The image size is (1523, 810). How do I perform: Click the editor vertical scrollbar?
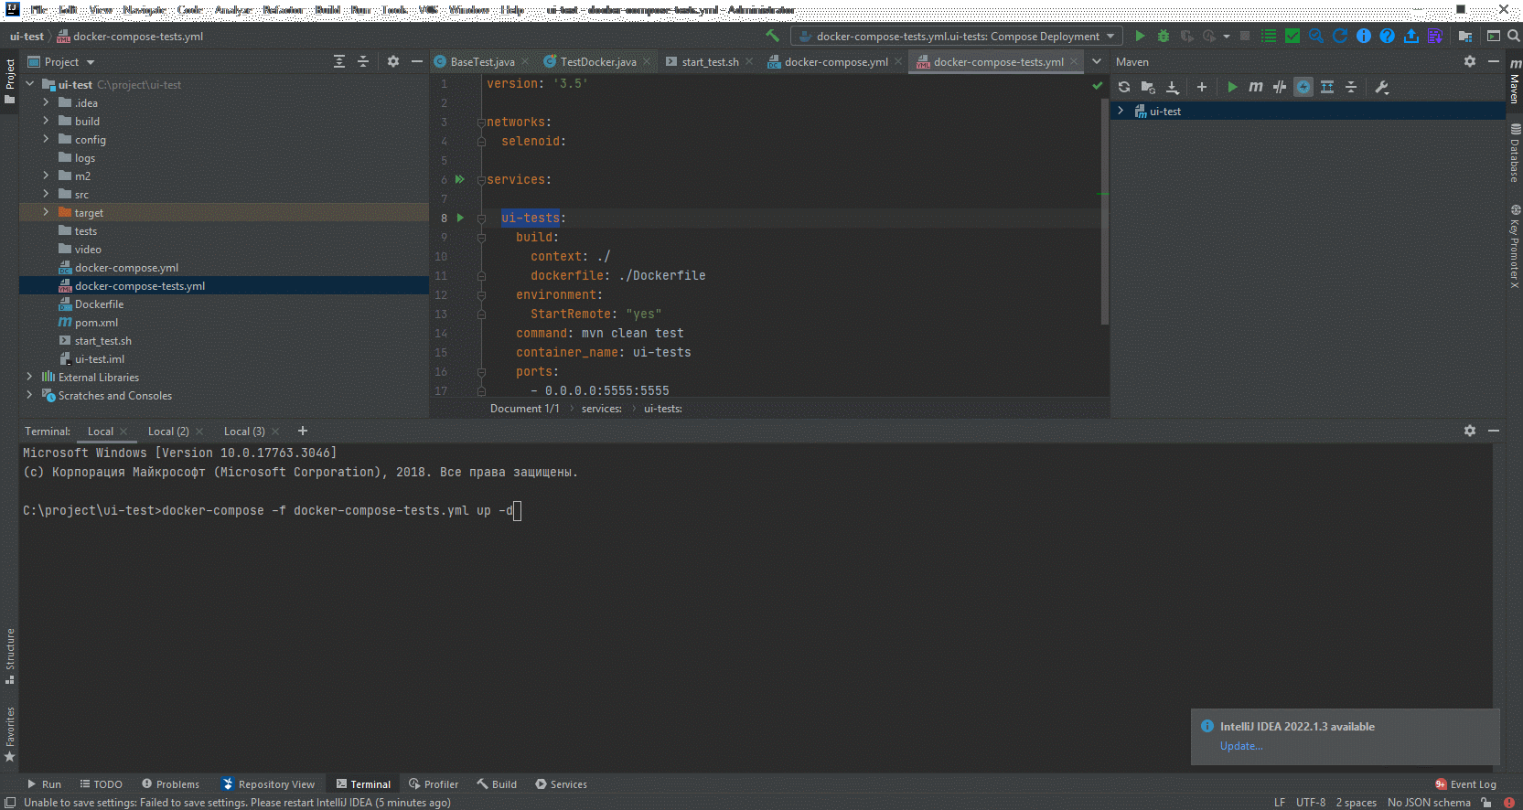1104,210
